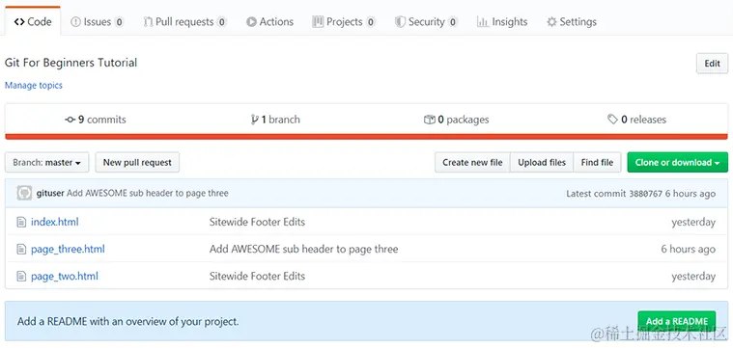Image resolution: width=733 pixels, height=348 pixels.
Task: Click the file icon beside page_two.html
Action: coord(21,276)
